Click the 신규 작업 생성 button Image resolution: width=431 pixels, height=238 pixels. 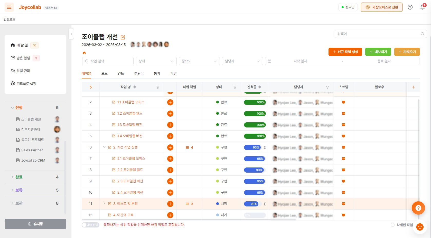click(x=345, y=52)
